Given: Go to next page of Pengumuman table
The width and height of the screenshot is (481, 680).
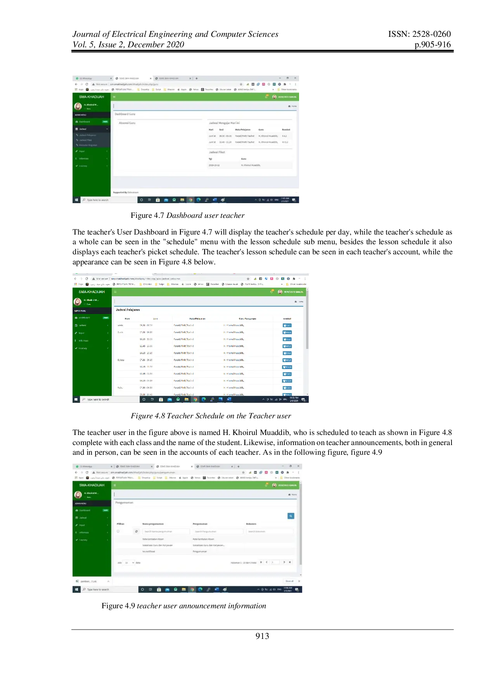Looking at the screenshot, I should 284,562.
